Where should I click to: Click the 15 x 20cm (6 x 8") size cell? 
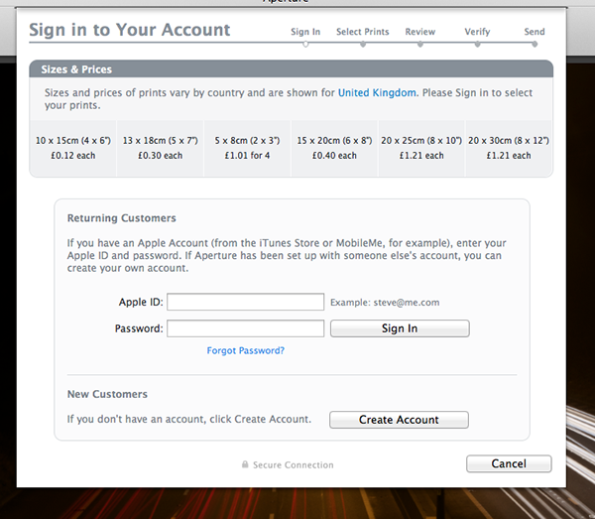click(x=334, y=148)
